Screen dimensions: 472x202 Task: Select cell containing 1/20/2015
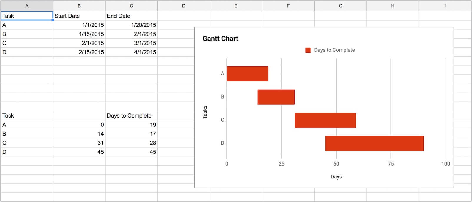[x=132, y=25]
